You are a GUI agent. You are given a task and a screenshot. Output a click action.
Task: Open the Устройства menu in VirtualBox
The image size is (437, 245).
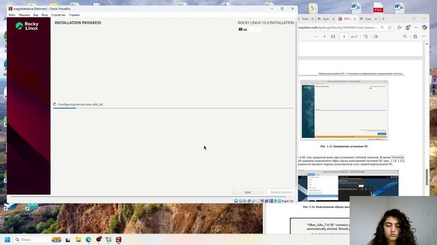click(58, 15)
